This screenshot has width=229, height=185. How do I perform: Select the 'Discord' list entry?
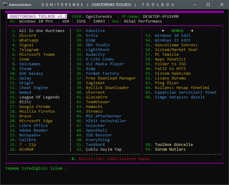pyautogui.click(x=28, y=36)
